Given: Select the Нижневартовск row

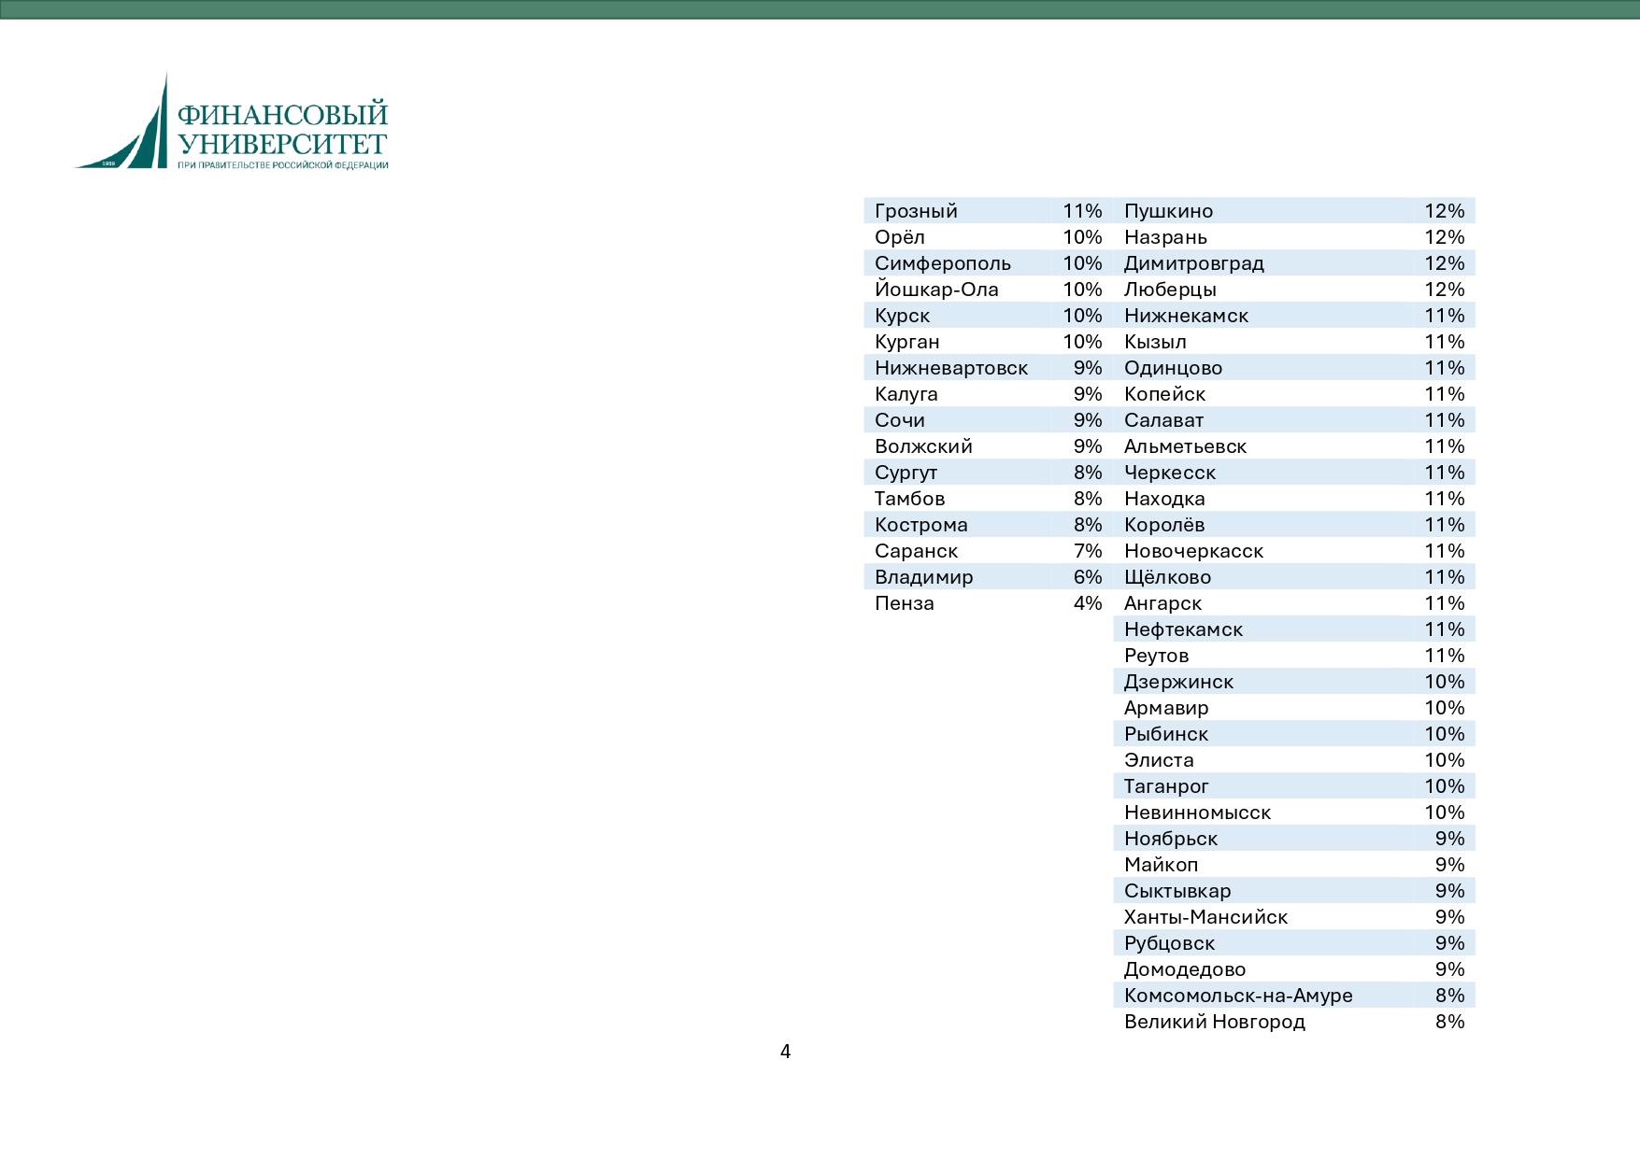Looking at the screenshot, I should pos(989,367).
